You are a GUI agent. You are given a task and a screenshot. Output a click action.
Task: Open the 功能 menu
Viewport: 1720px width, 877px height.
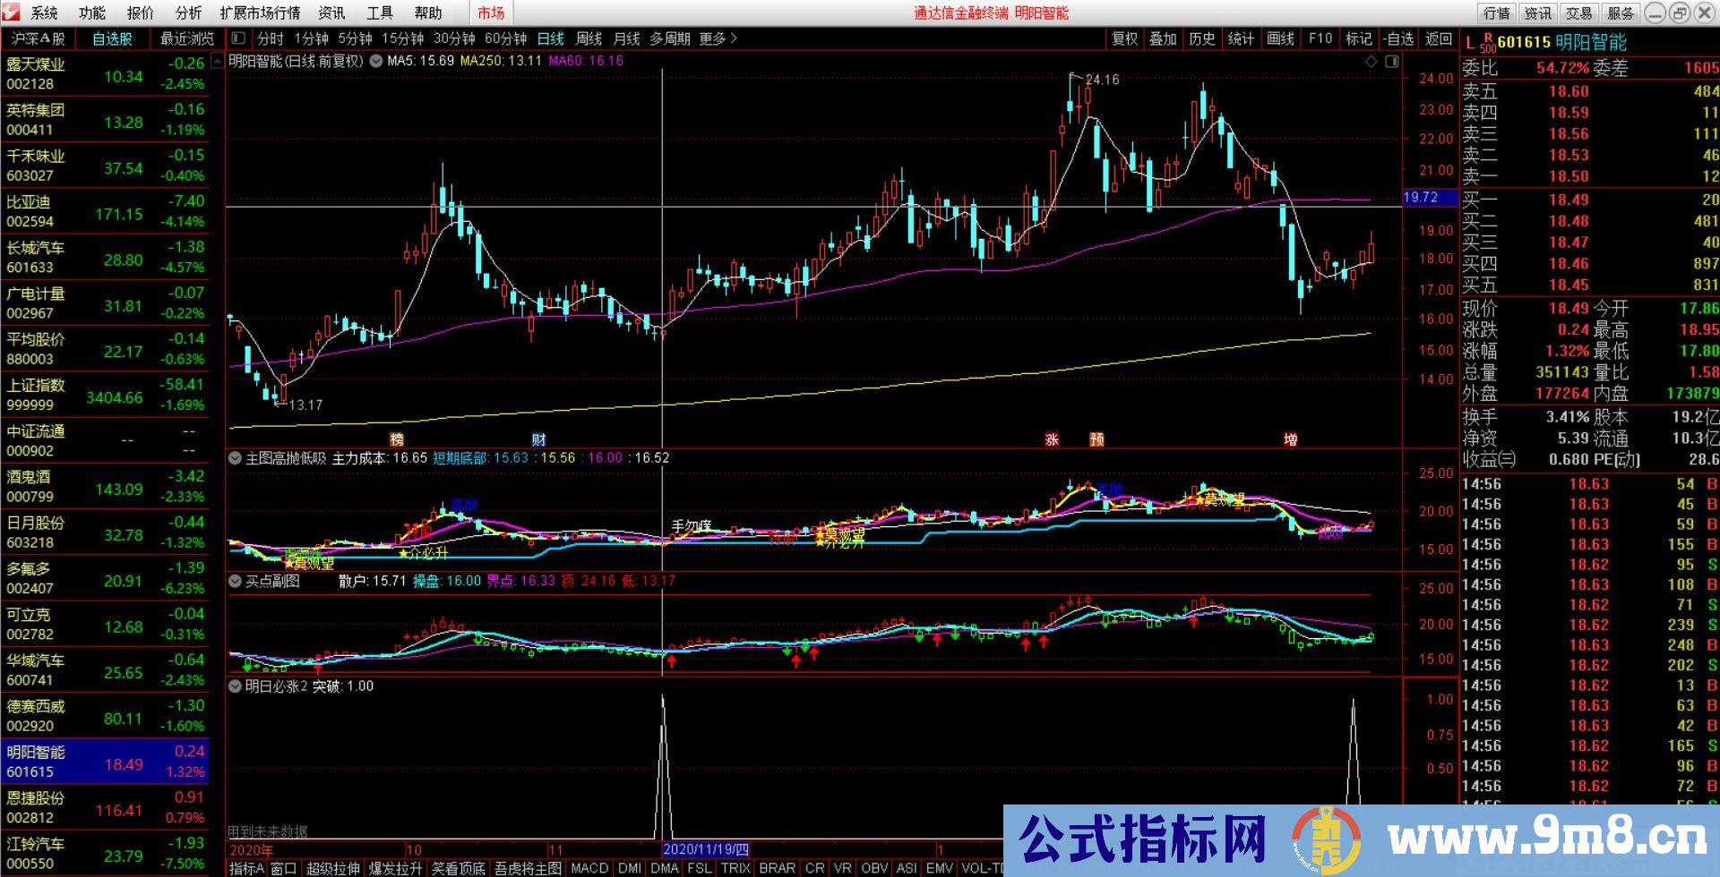[x=91, y=13]
